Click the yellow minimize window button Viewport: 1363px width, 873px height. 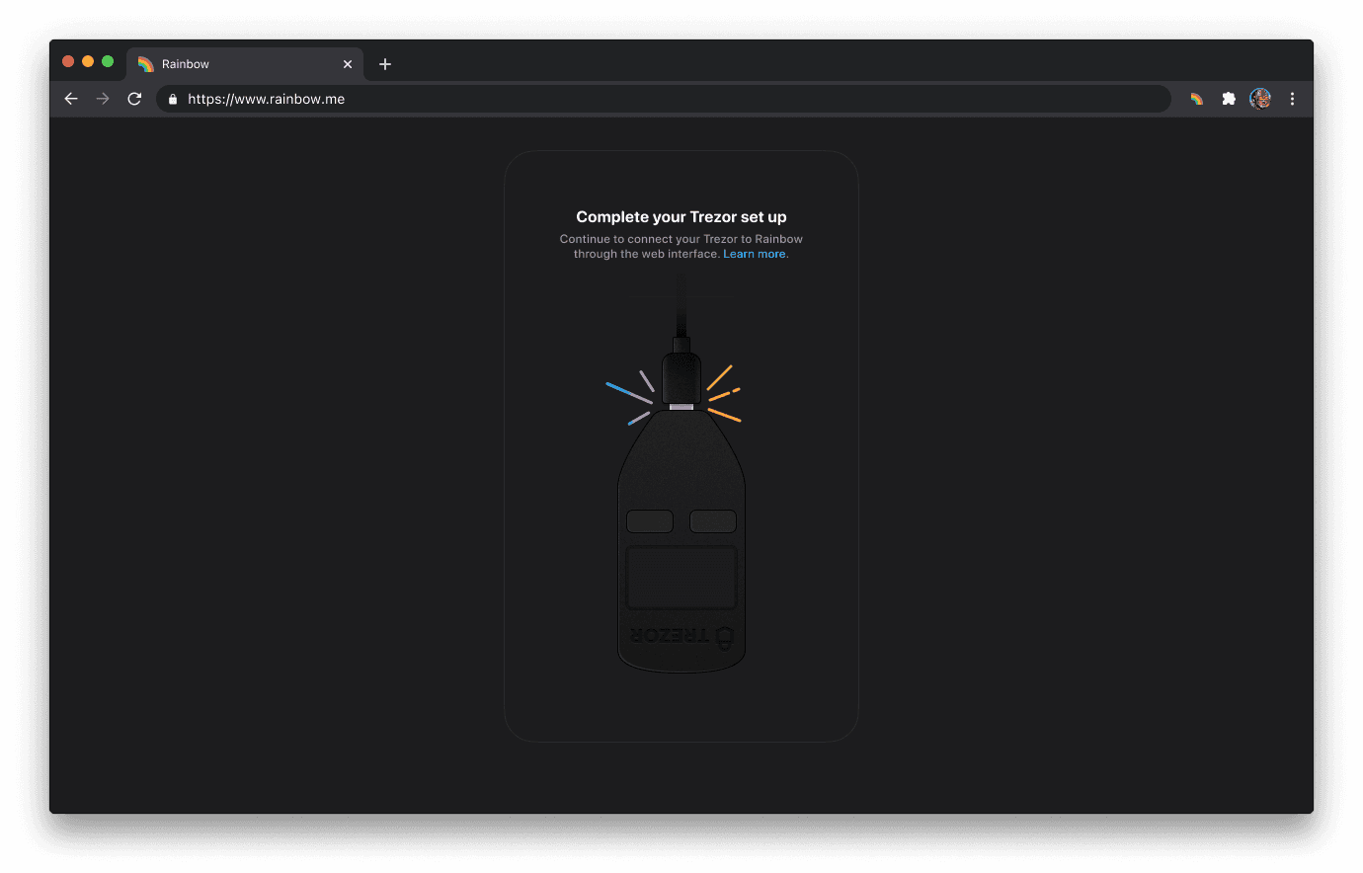(88, 61)
